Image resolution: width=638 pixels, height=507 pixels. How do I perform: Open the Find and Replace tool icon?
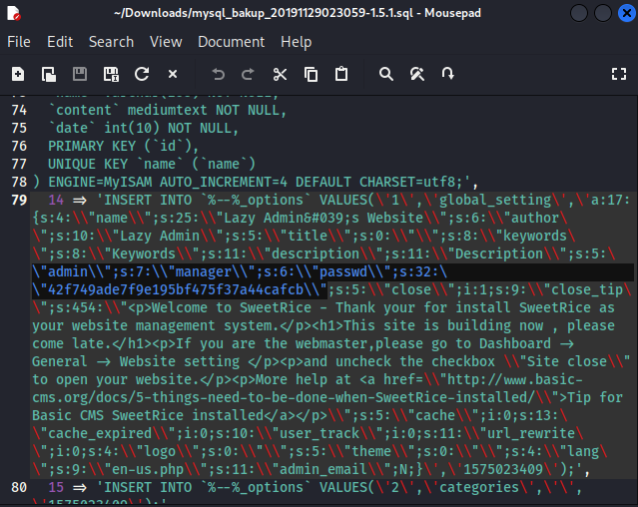click(x=417, y=74)
